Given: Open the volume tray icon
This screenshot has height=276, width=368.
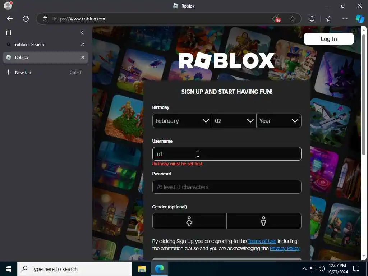Looking at the screenshot, I should 322,269.
